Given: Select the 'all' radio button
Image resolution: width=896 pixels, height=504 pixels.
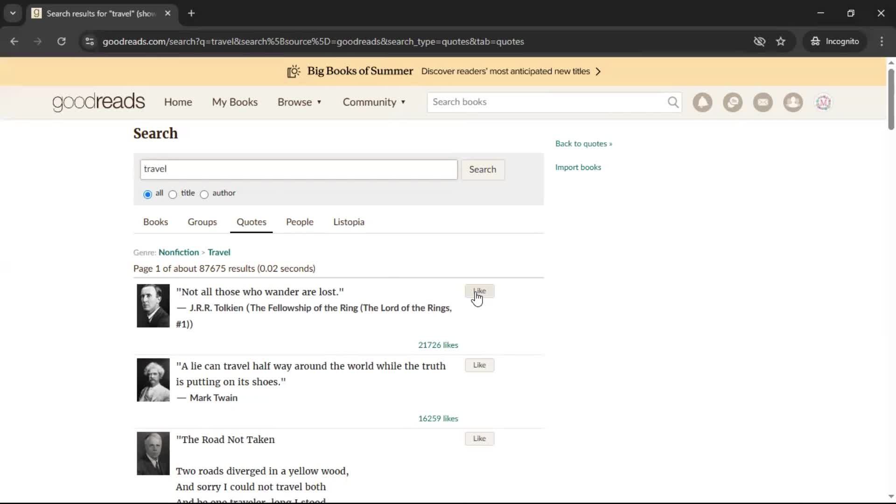Looking at the screenshot, I should (147, 194).
